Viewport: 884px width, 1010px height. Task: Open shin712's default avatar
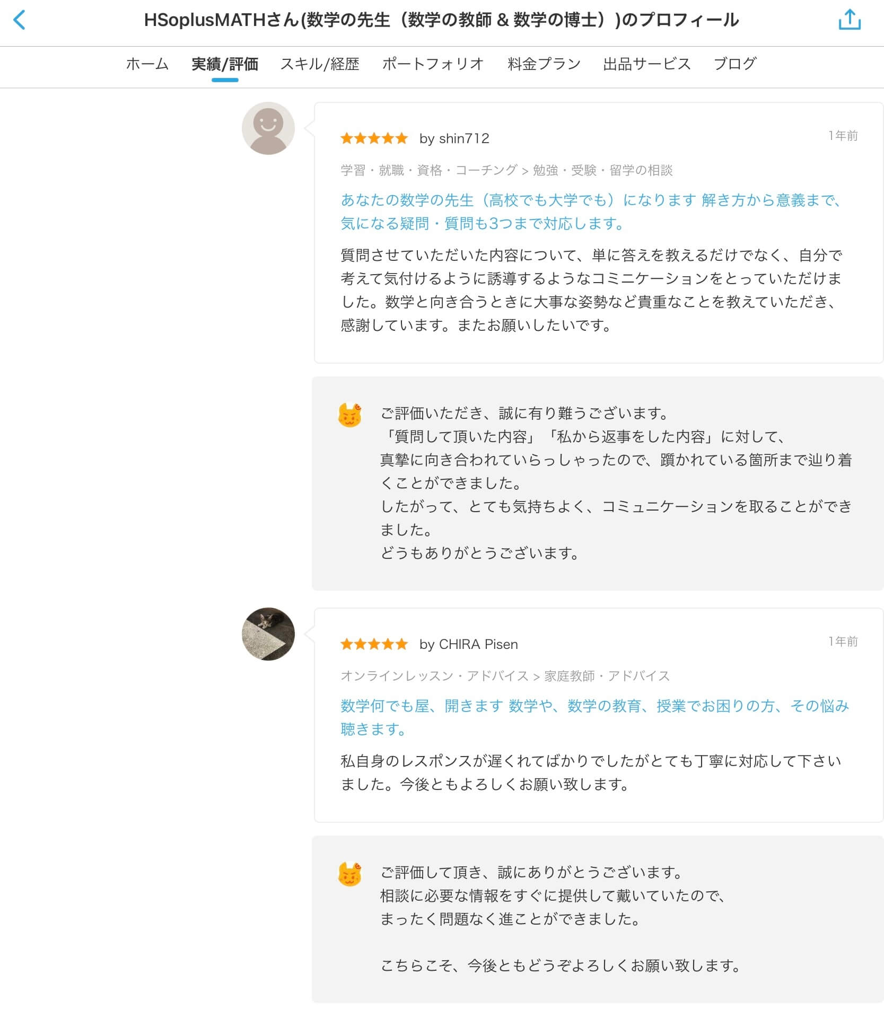tap(268, 128)
